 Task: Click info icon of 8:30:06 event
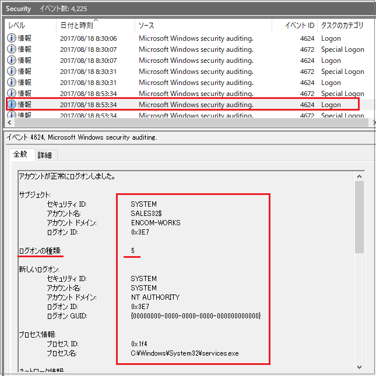[x=12, y=38]
